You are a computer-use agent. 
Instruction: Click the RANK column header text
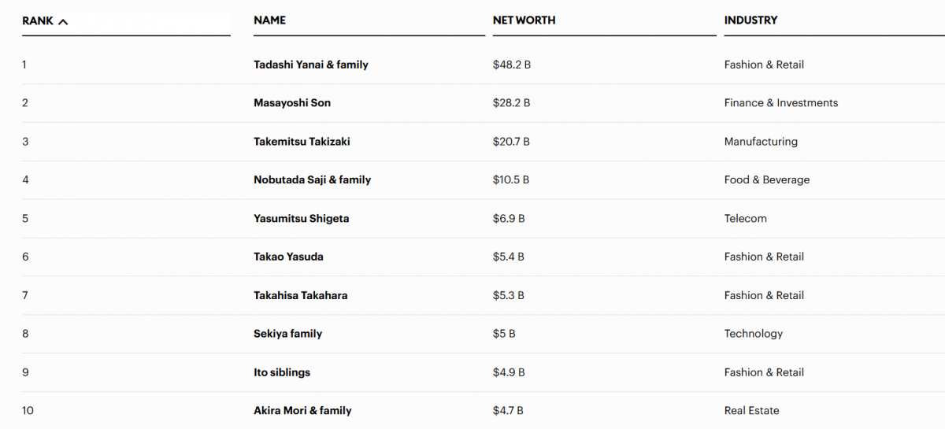[x=38, y=21]
